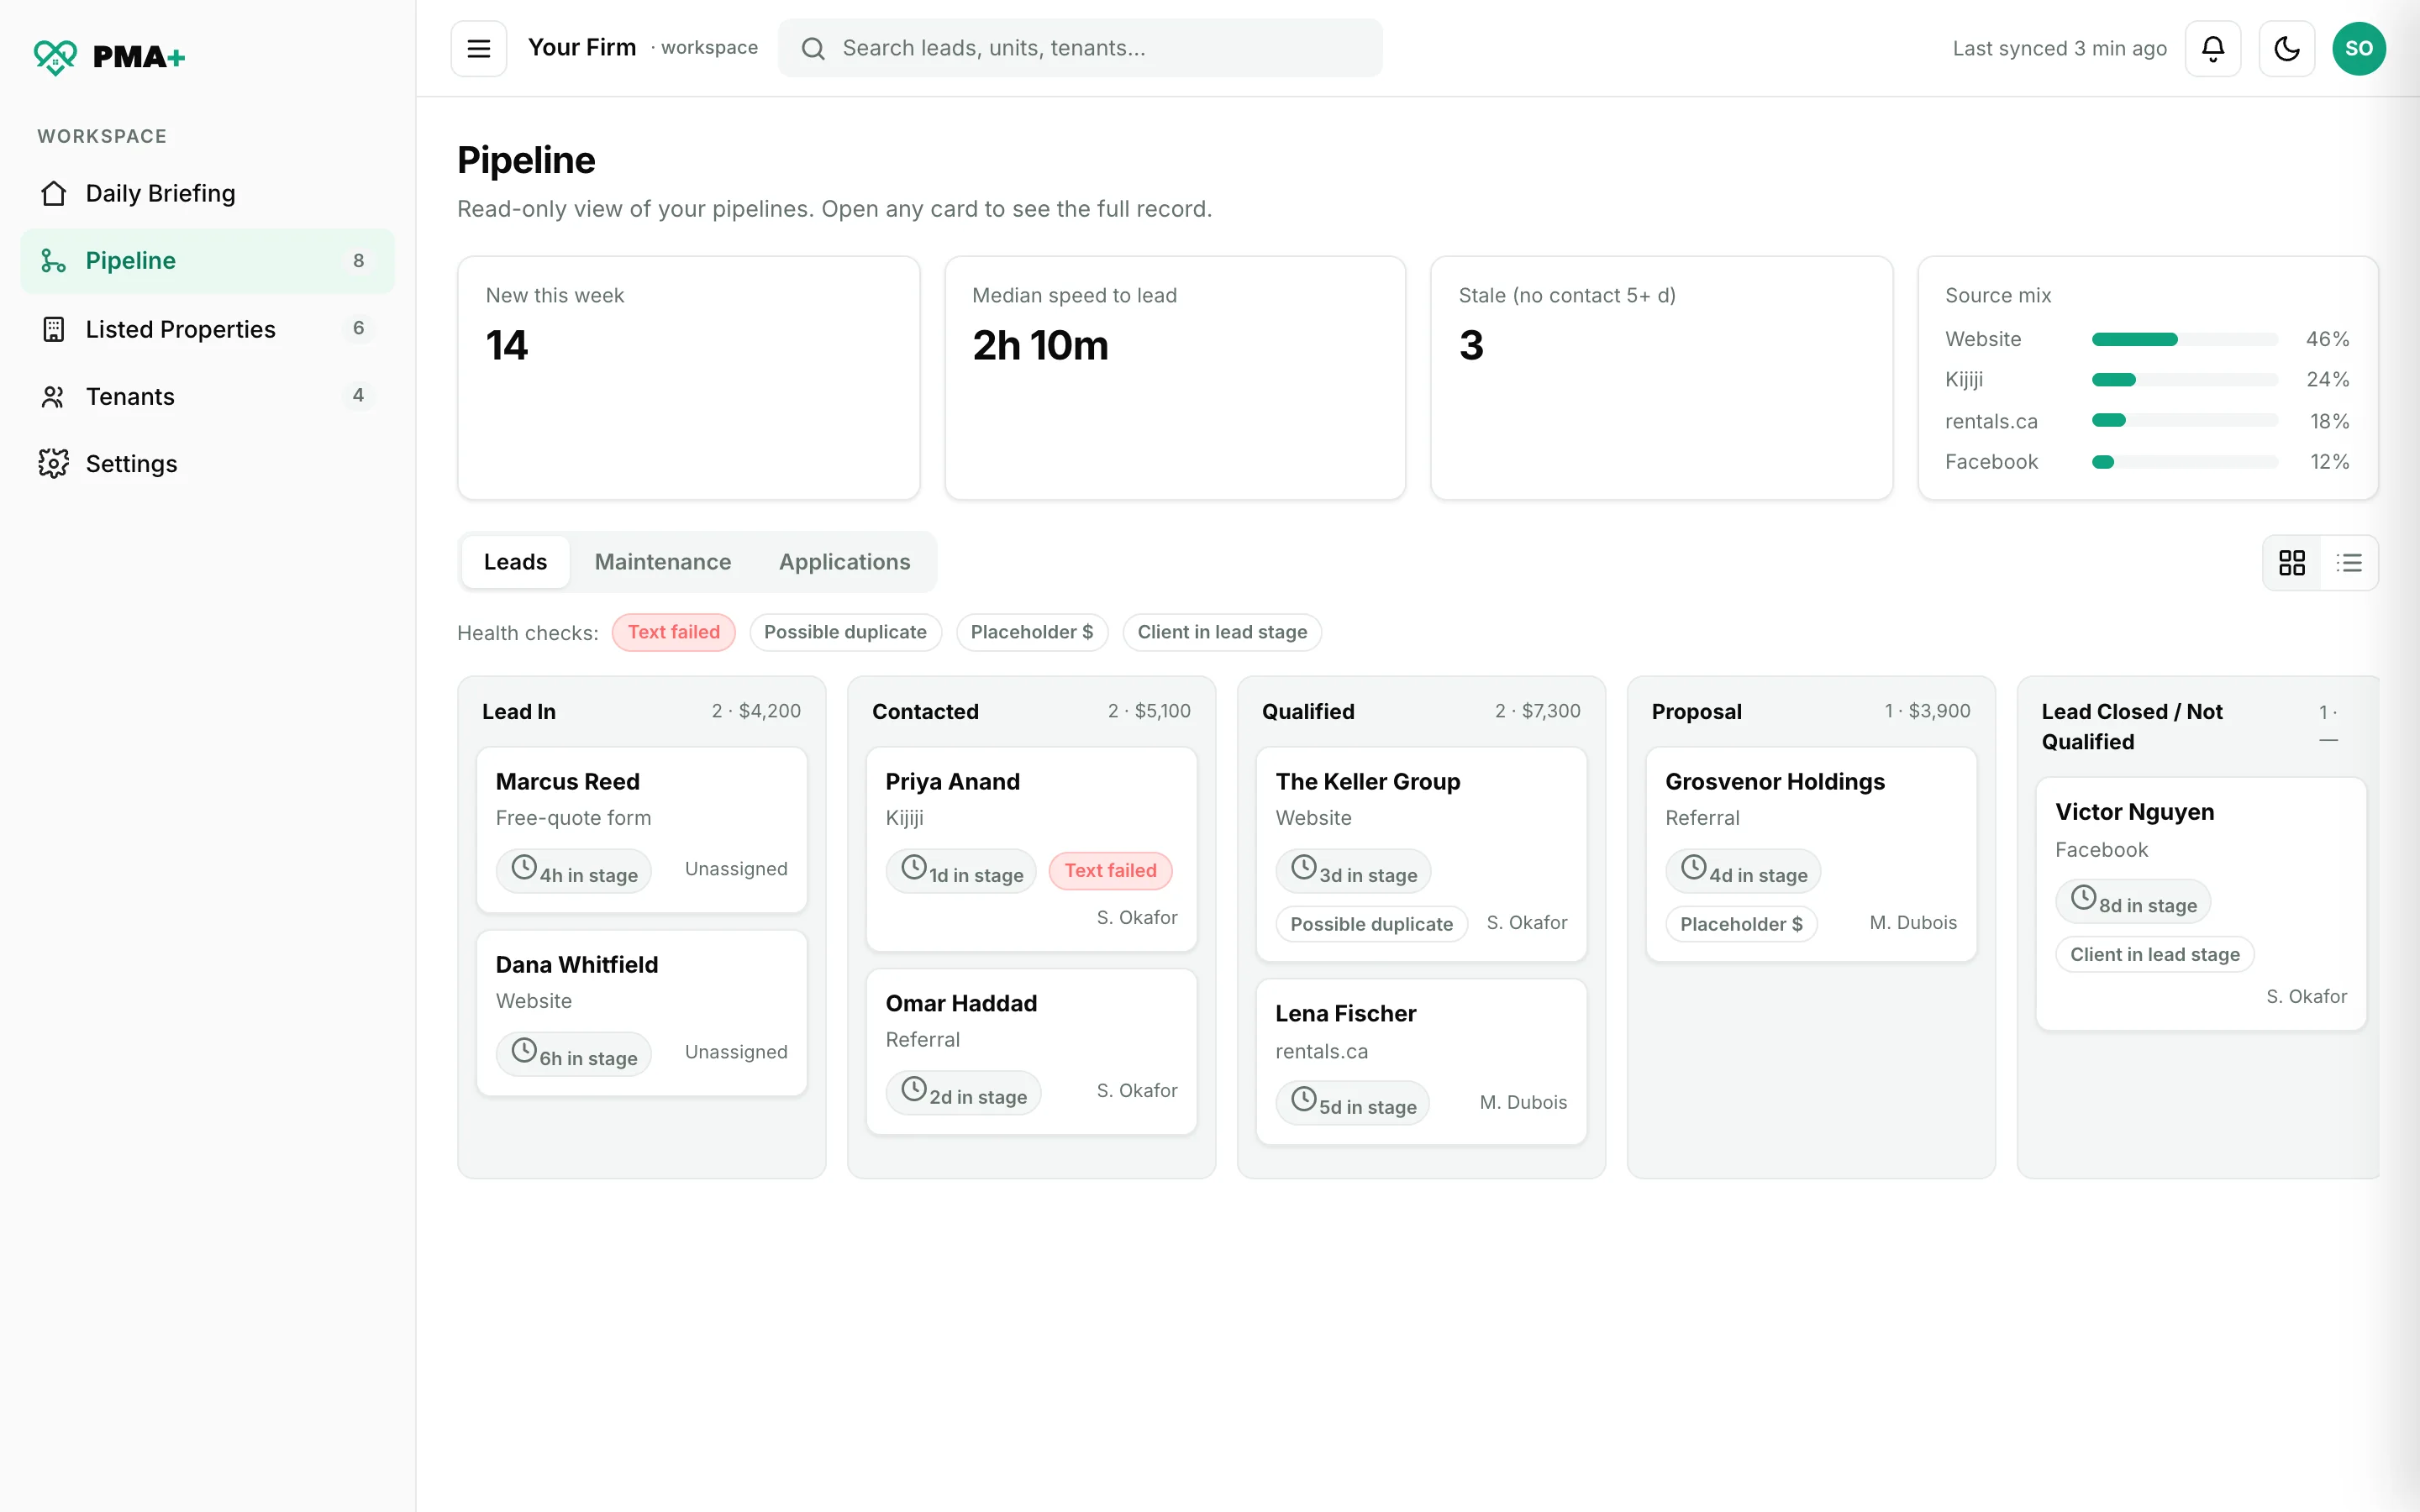The image size is (2420, 1512).
Task: Select the Leads tab
Action: [515, 562]
